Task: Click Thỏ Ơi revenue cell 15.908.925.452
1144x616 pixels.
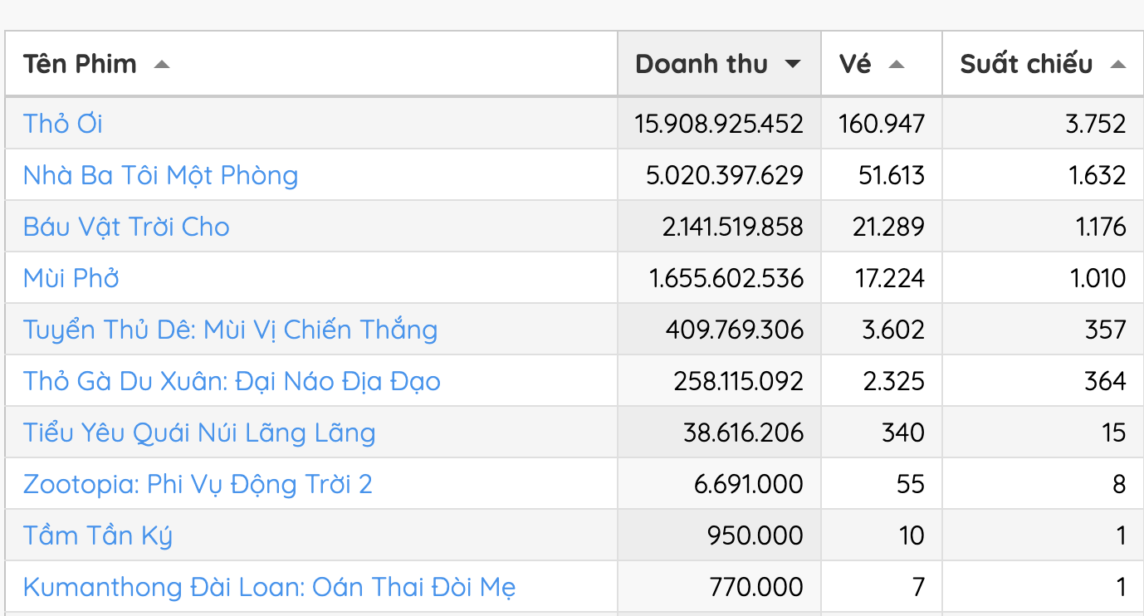Action: coord(719,124)
